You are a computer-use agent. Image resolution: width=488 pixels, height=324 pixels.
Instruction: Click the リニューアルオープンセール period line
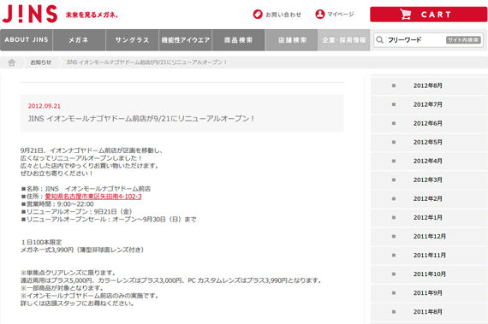(x=109, y=220)
